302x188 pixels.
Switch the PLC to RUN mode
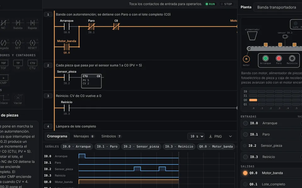click(x=210, y=4)
